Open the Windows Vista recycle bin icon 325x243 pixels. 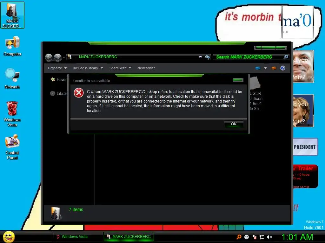click(12, 114)
